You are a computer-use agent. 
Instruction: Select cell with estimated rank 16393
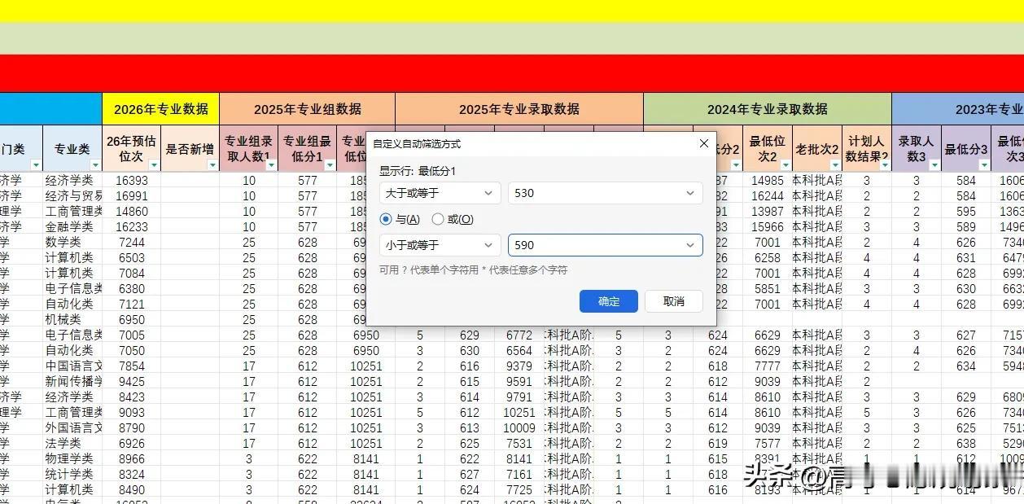point(132,181)
